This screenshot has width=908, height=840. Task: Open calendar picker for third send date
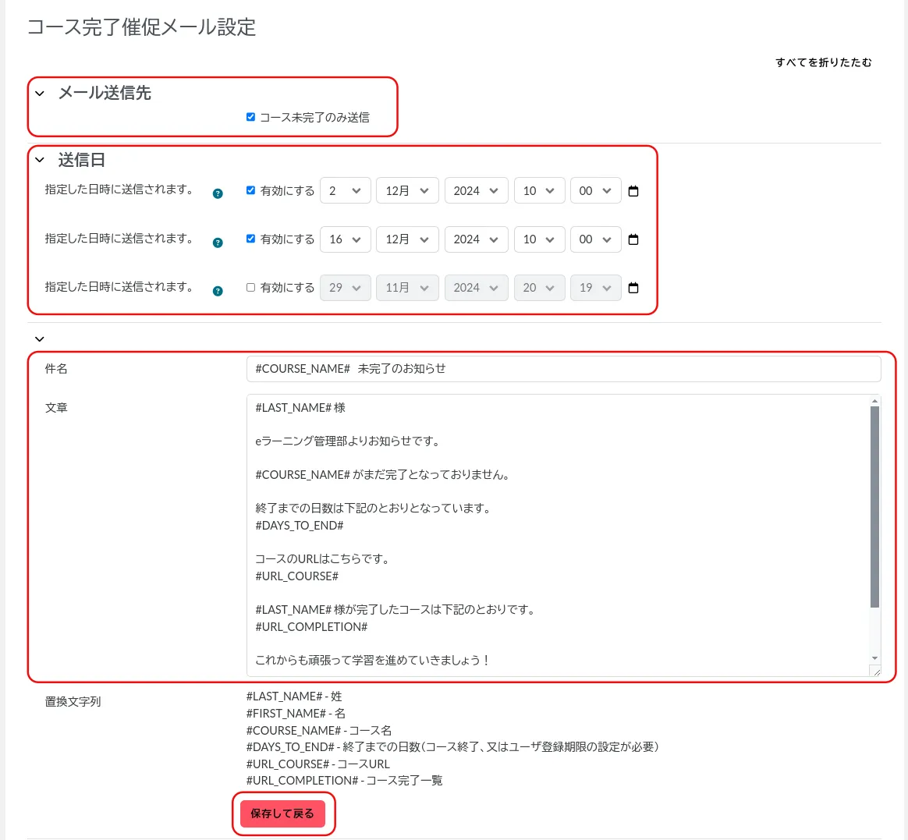633,288
